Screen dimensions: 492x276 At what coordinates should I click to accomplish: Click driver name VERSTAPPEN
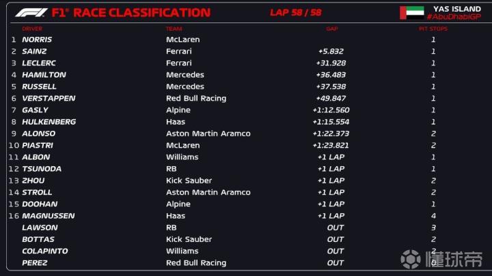tap(49, 98)
